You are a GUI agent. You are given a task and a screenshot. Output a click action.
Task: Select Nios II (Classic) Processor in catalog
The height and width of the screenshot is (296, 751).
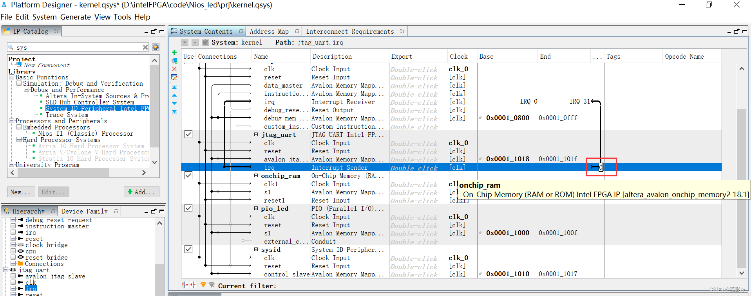85,133
